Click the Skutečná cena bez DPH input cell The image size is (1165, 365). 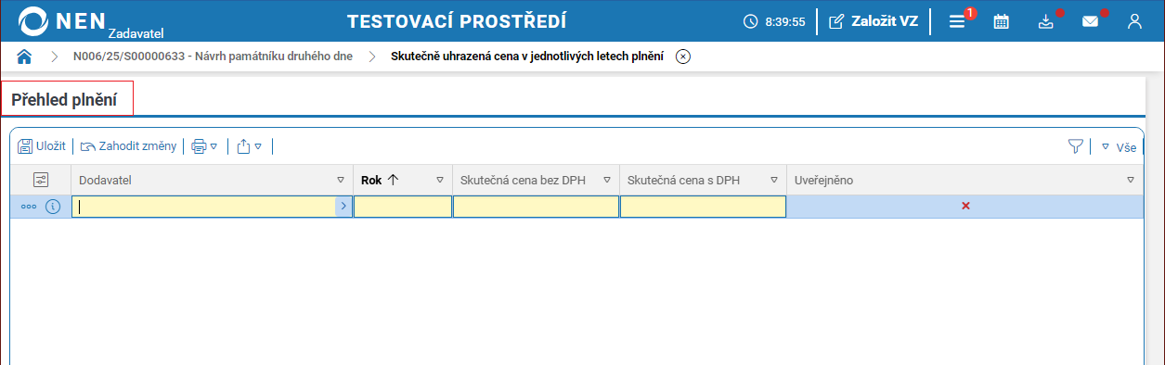pyautogui.click(x=536, y=207)
